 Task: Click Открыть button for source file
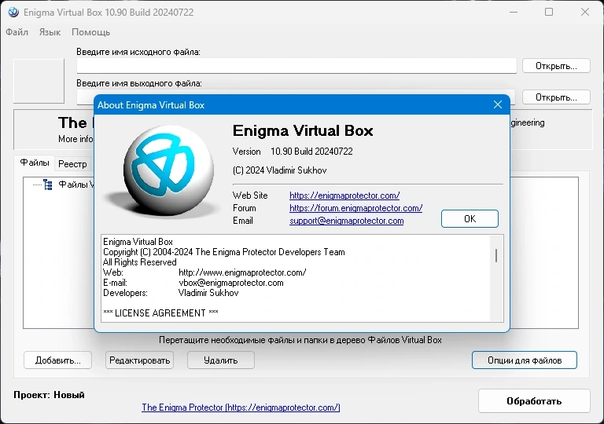556,66
